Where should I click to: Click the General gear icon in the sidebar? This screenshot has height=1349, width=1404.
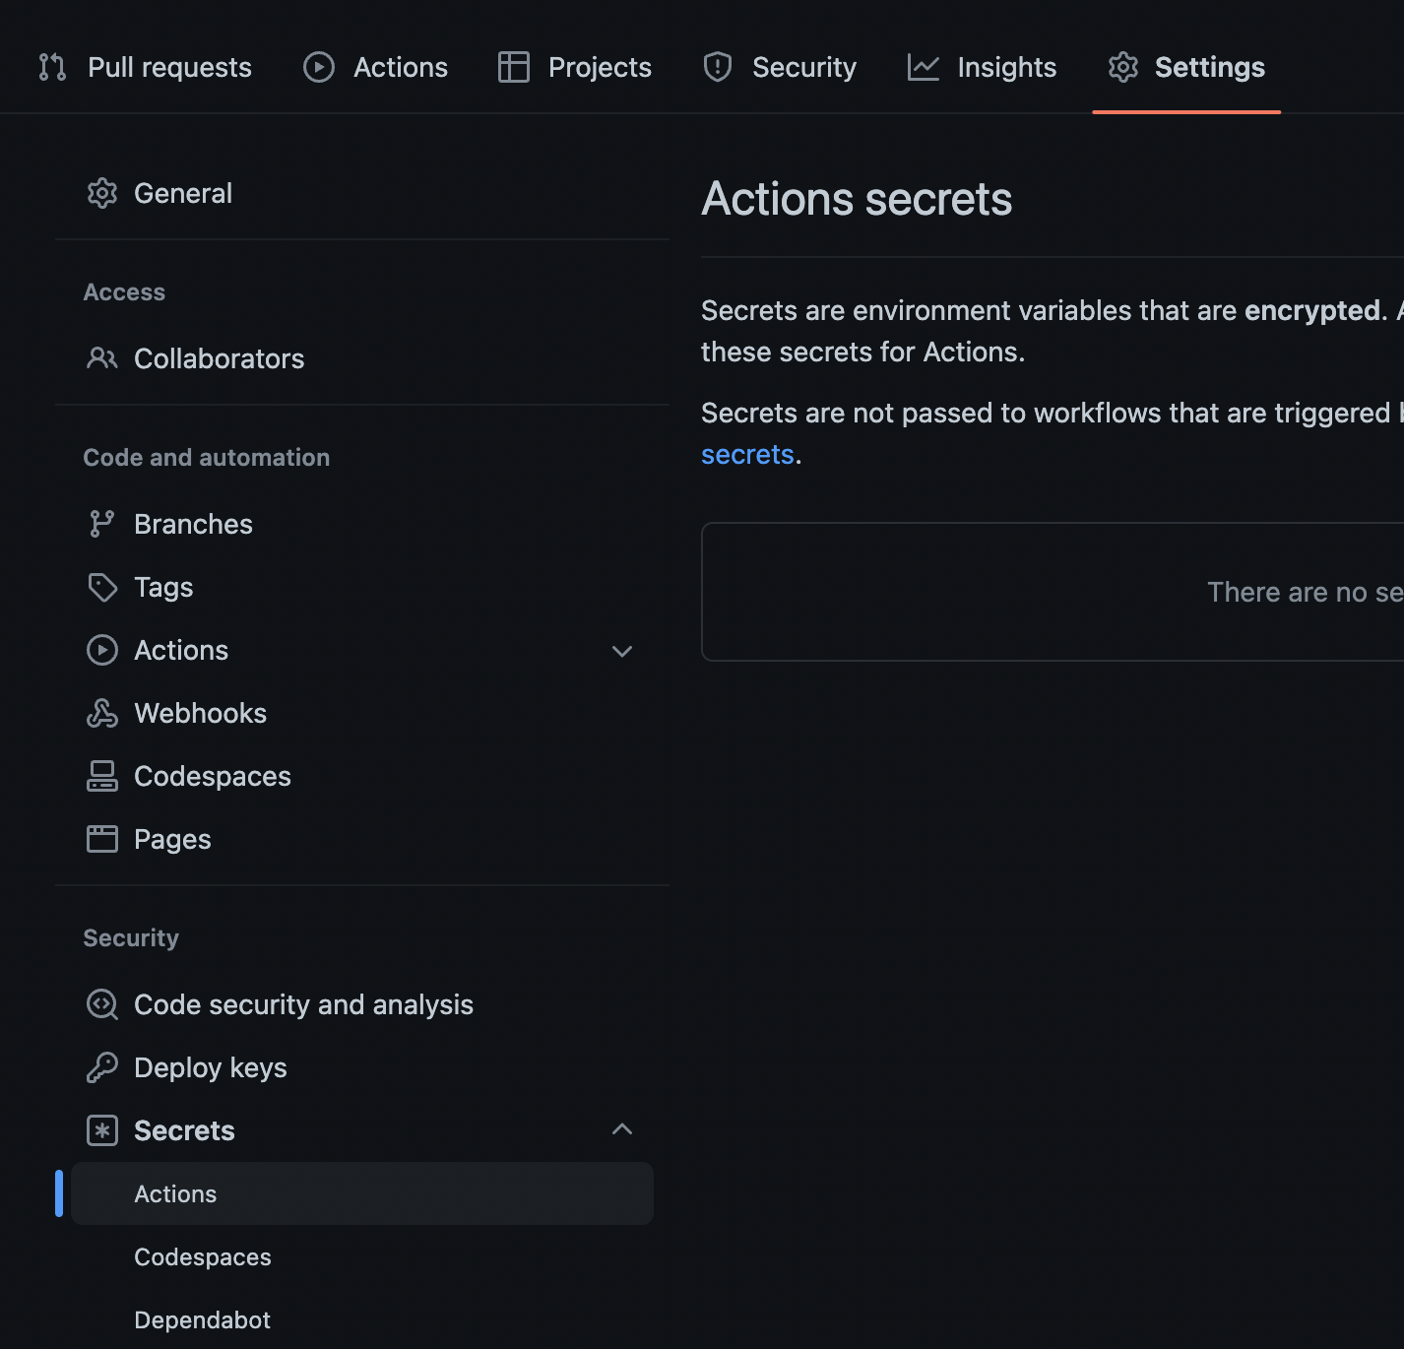tap(102, 193)
